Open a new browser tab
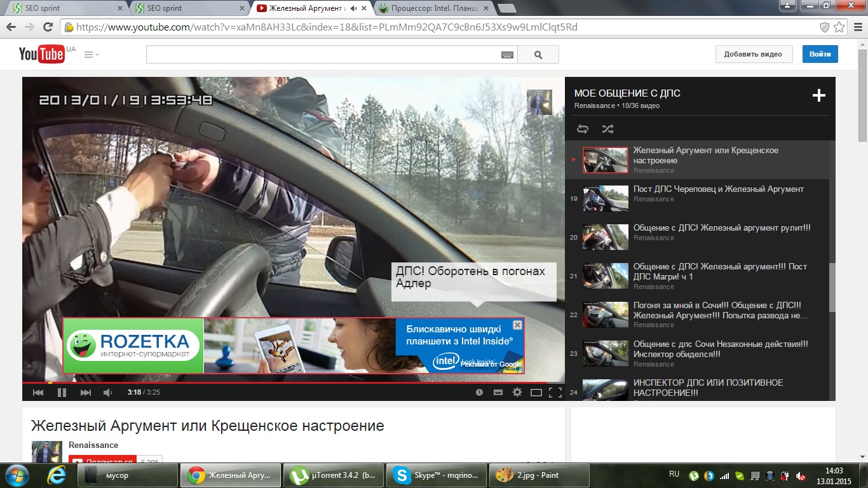 click(506, 8)
